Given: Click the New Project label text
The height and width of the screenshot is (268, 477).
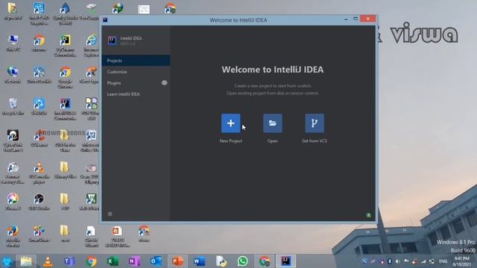Looking at the screenshot, I should point(230,141).
